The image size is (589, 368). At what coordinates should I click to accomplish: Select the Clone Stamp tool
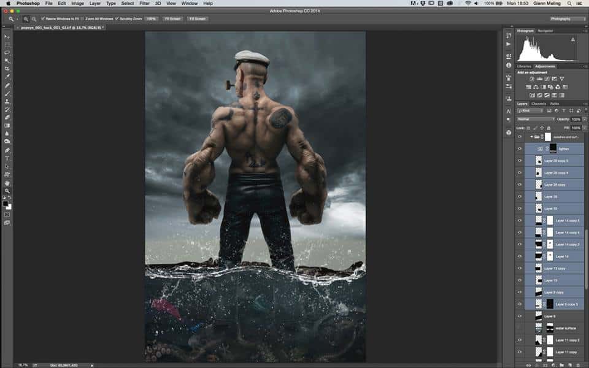pos(7,101)
